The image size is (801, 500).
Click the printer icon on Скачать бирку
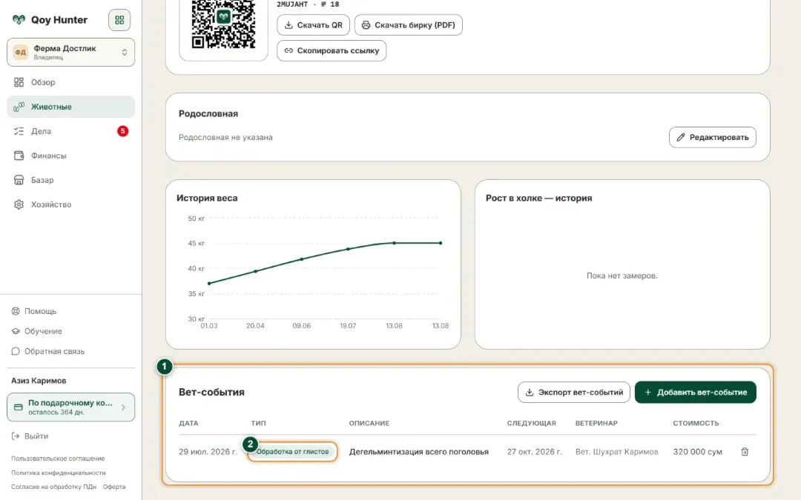366,25
